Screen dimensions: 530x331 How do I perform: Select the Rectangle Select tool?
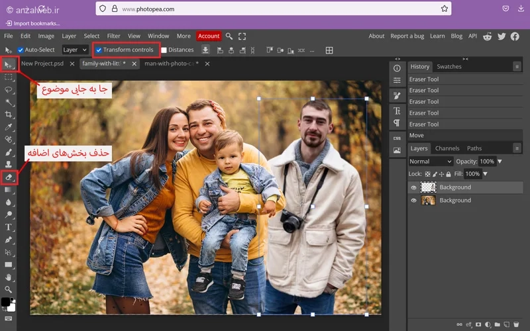9,77
